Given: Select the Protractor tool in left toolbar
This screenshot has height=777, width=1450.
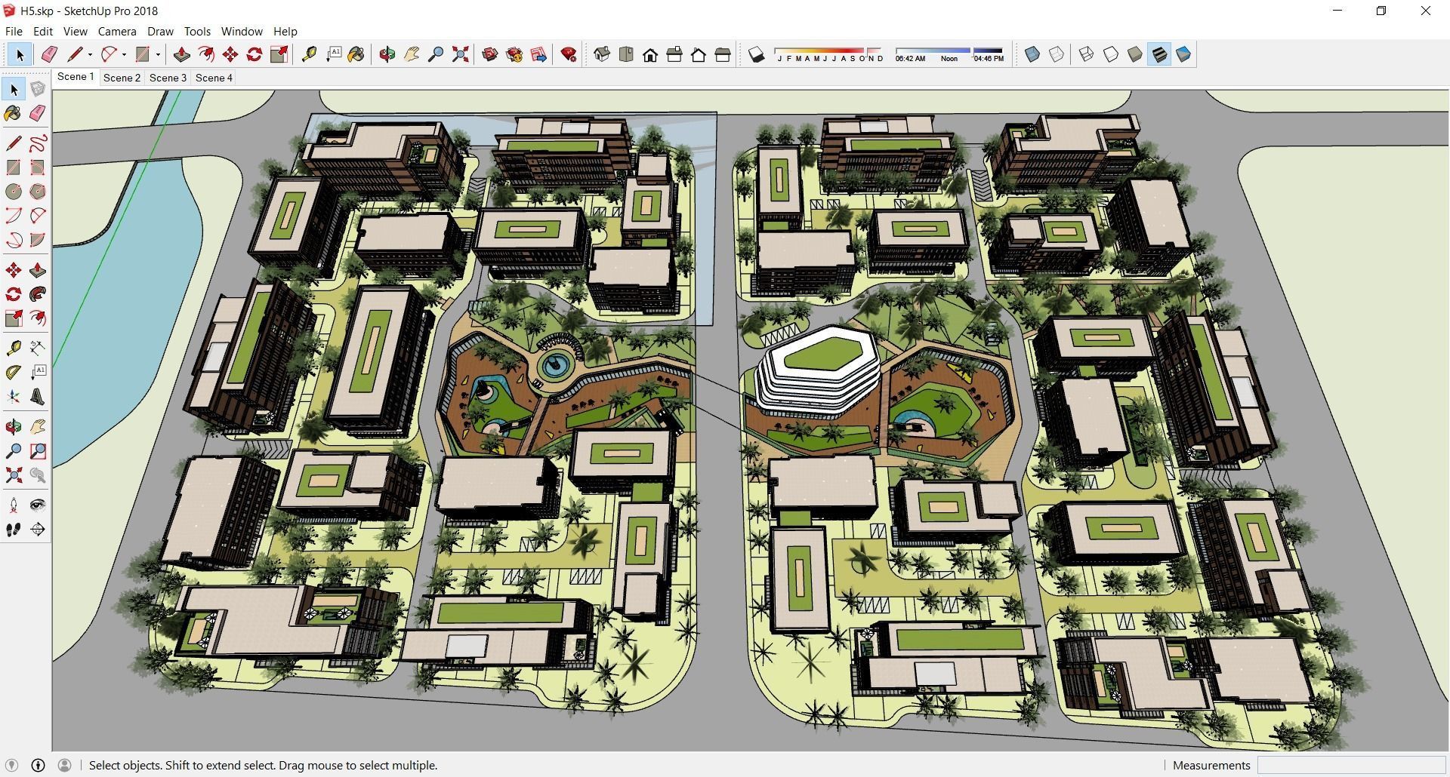Looking at the screenshot, I should [14, 373].
